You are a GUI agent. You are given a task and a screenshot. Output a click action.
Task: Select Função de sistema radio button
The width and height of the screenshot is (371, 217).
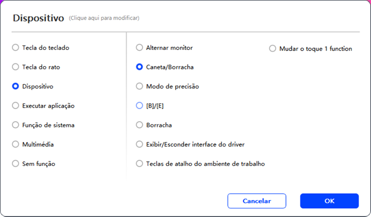point(15,125)
